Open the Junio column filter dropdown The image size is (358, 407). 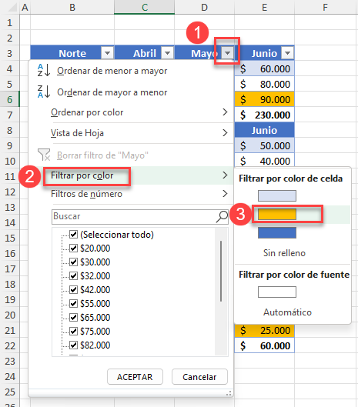coord(287,53)
